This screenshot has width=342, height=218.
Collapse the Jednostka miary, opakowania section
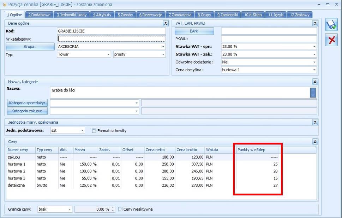(315, 122)
